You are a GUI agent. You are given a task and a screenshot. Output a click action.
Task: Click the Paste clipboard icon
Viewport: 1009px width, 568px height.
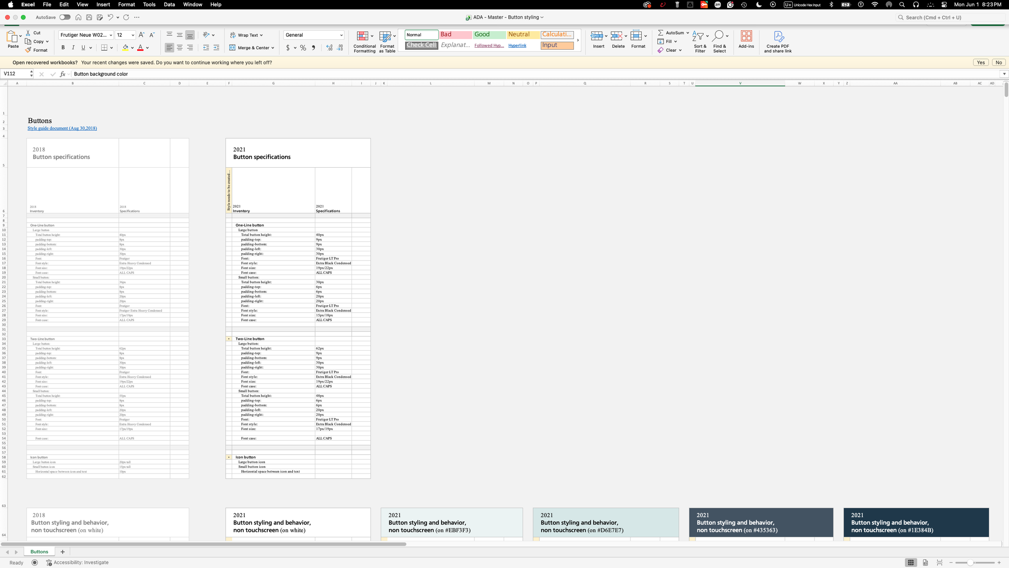click(x=13, y=37)
